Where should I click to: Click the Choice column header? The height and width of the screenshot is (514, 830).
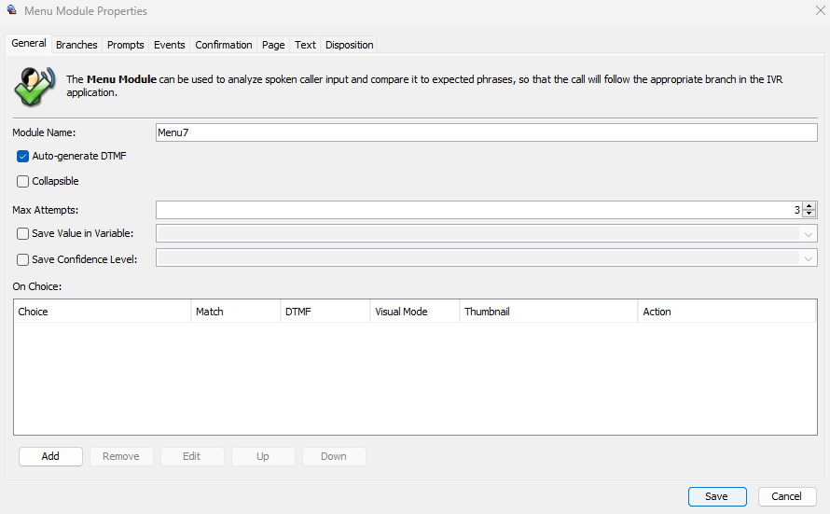click(x=103, y=312)
